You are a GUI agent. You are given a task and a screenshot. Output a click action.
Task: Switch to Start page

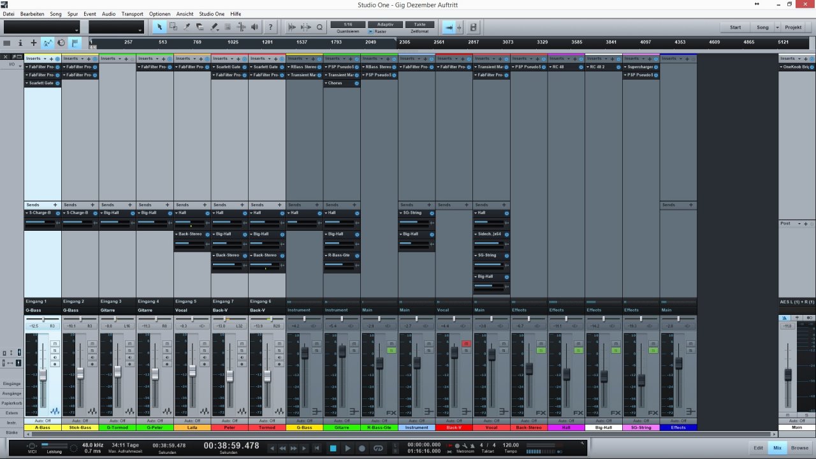(735, 27)
